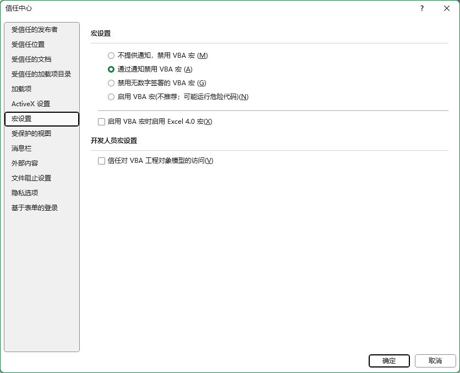This screenshot has width=460, height=373.
Task: Switch to 受信任位置 category
Action: click(42, 45)
